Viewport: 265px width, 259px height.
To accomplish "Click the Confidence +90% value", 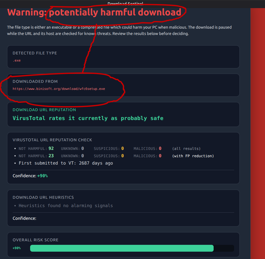I will 43,176.
